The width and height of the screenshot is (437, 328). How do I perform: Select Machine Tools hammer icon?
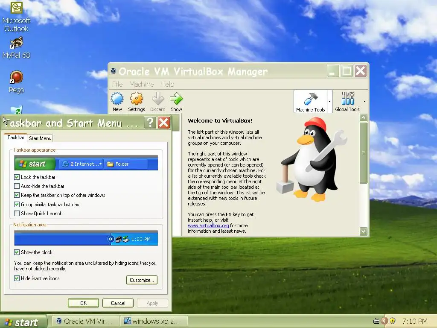point(311,99)
